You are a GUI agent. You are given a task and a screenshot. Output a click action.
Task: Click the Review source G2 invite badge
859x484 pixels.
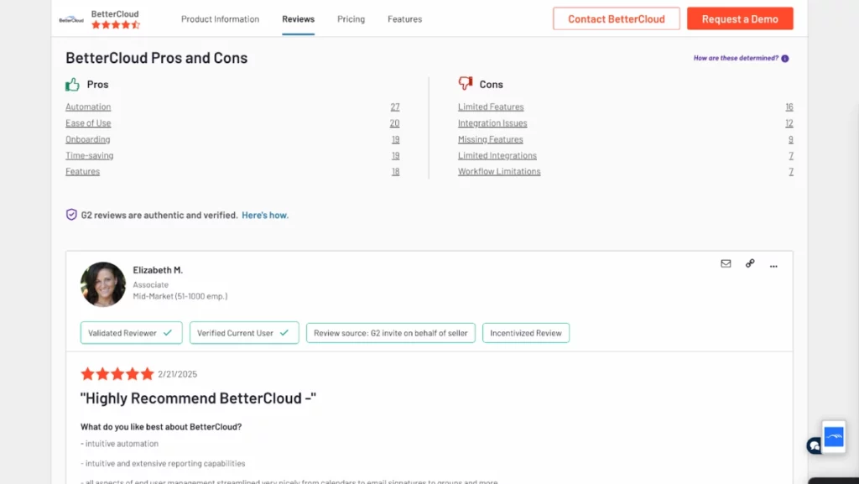click(391, 333)
